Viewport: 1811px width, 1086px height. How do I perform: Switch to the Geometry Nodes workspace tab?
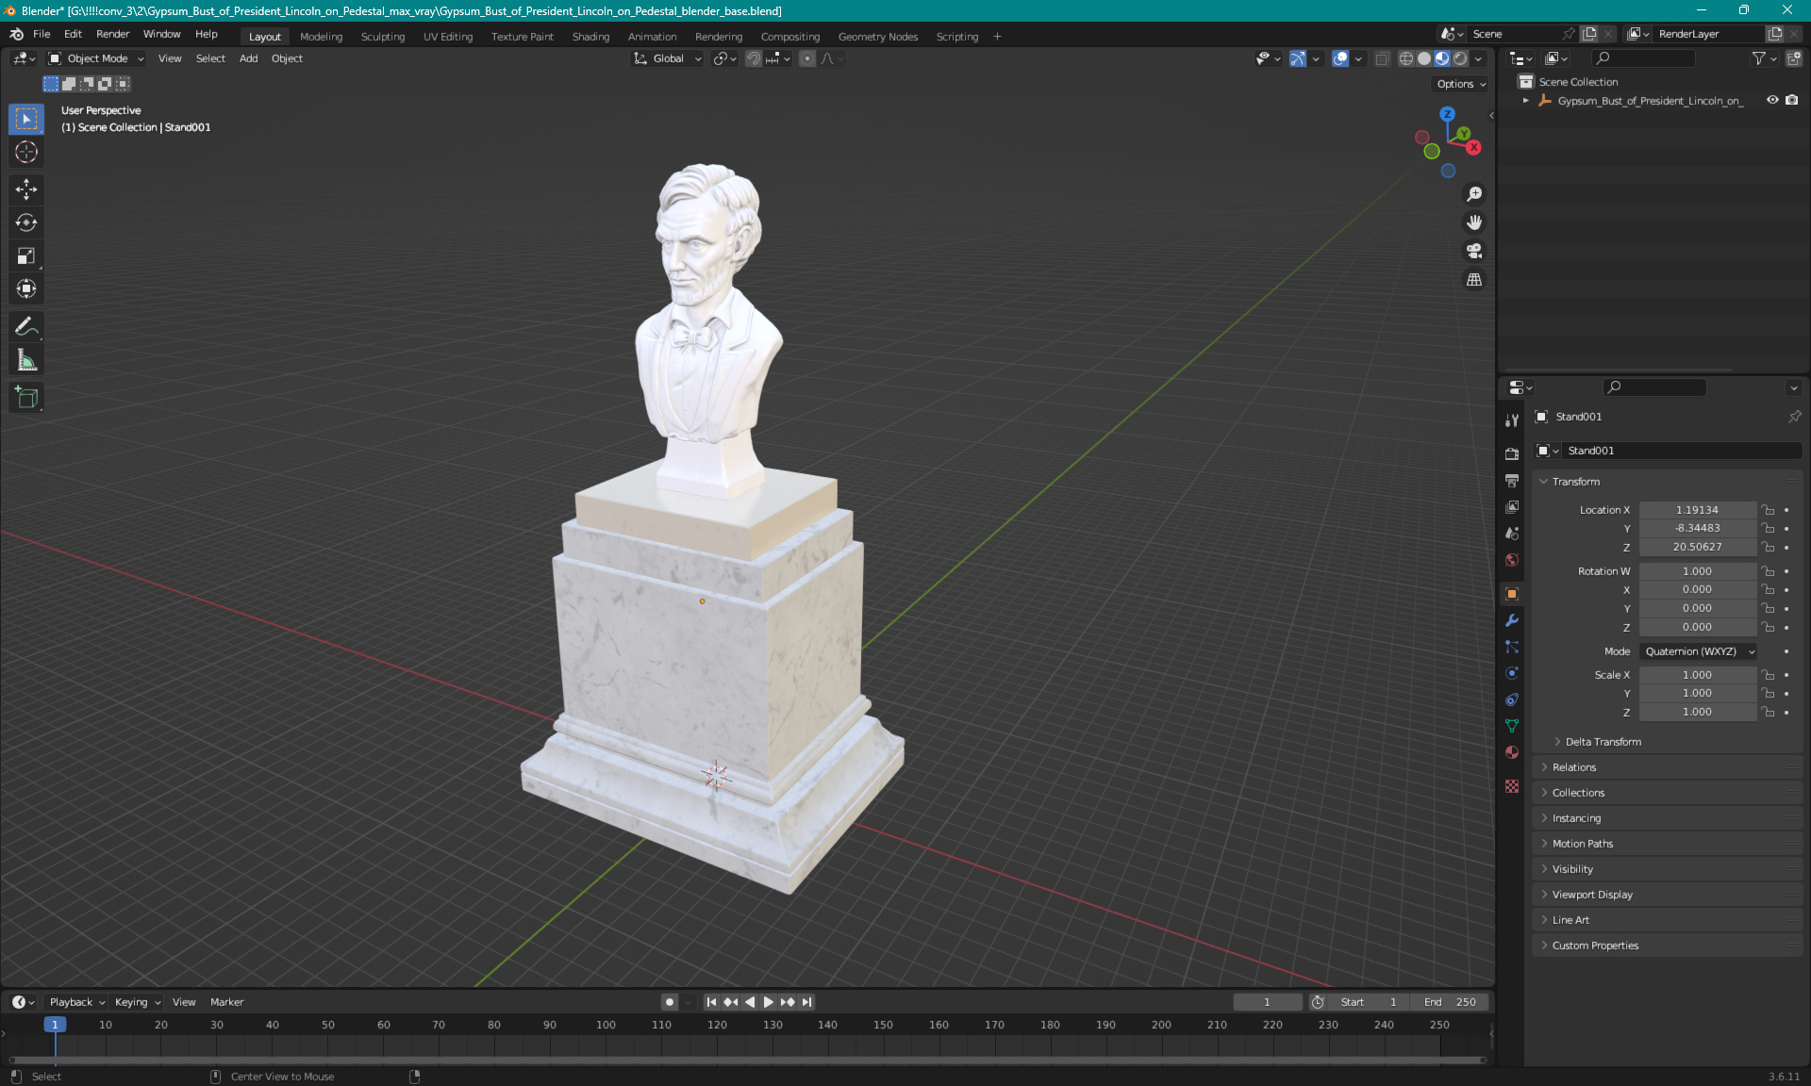point(877,37)
